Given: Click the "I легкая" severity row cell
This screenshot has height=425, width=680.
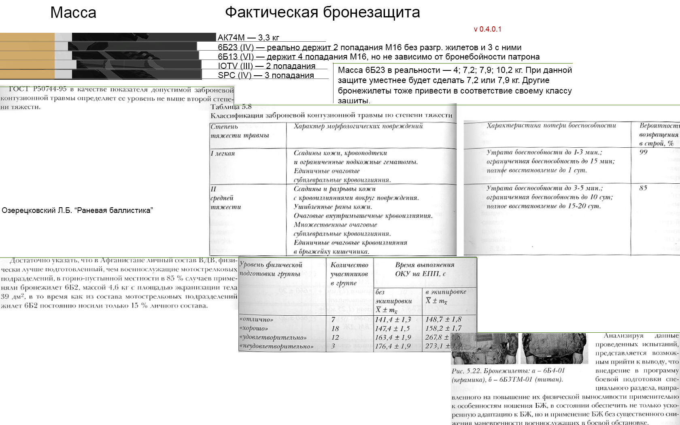Looking at the screenshot, I should point(223,153).
